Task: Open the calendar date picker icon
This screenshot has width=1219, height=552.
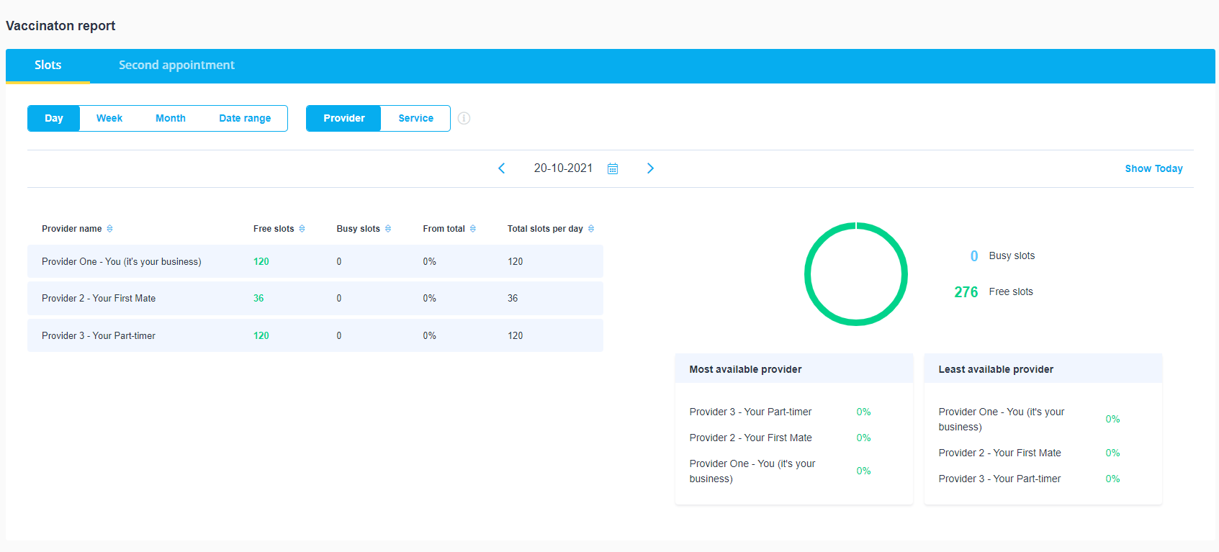Action: click(x=613, y=168)
